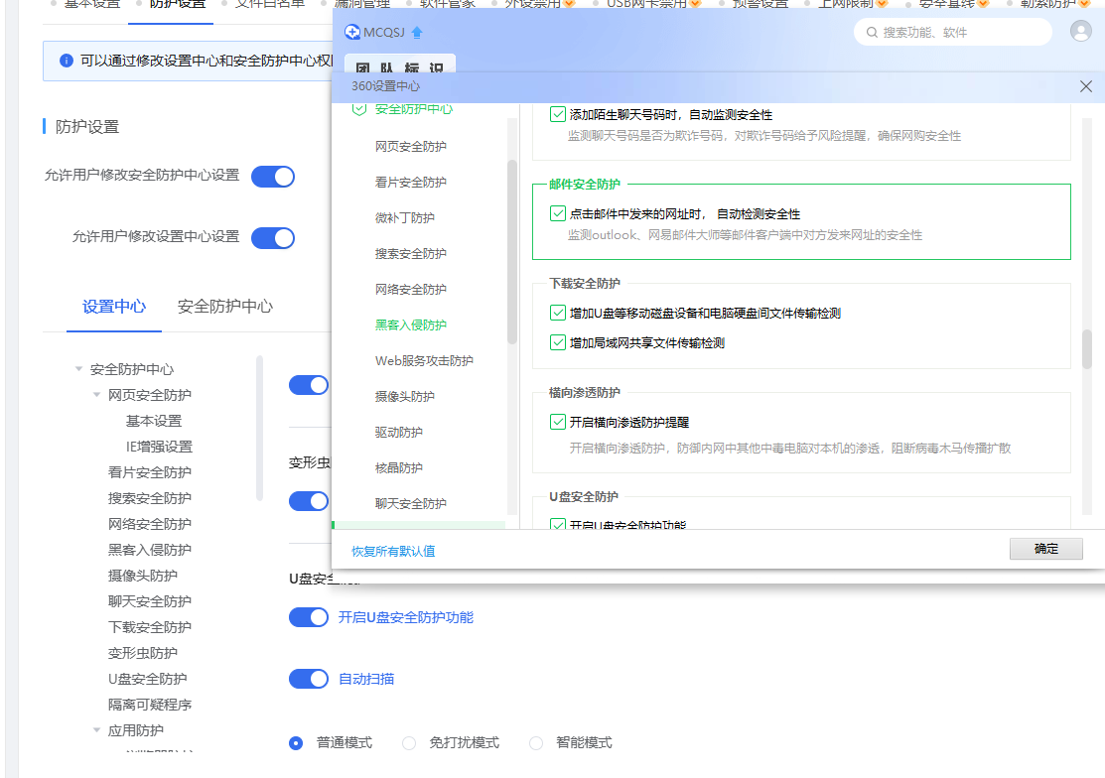Click the 确定 button
The width and height of the screenshot is (1105, 778).
coord(1045,549)
